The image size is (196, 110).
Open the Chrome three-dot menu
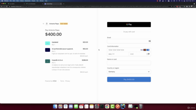pos(194,6)
